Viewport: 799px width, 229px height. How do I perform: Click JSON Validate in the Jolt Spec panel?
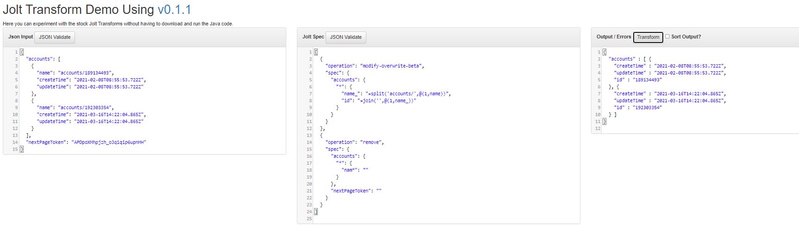click(346, 37)
